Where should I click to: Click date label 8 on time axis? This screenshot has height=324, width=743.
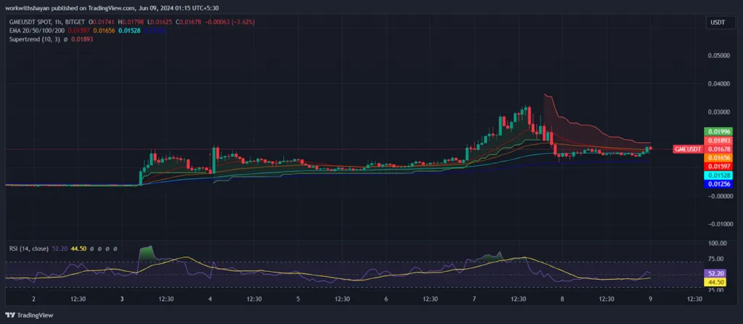pos(562,299)
